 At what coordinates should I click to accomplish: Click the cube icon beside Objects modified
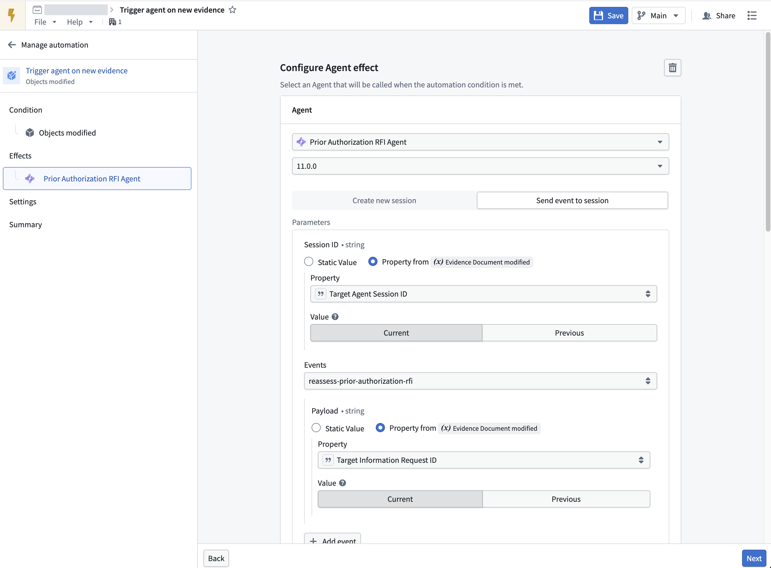[30, 133]
